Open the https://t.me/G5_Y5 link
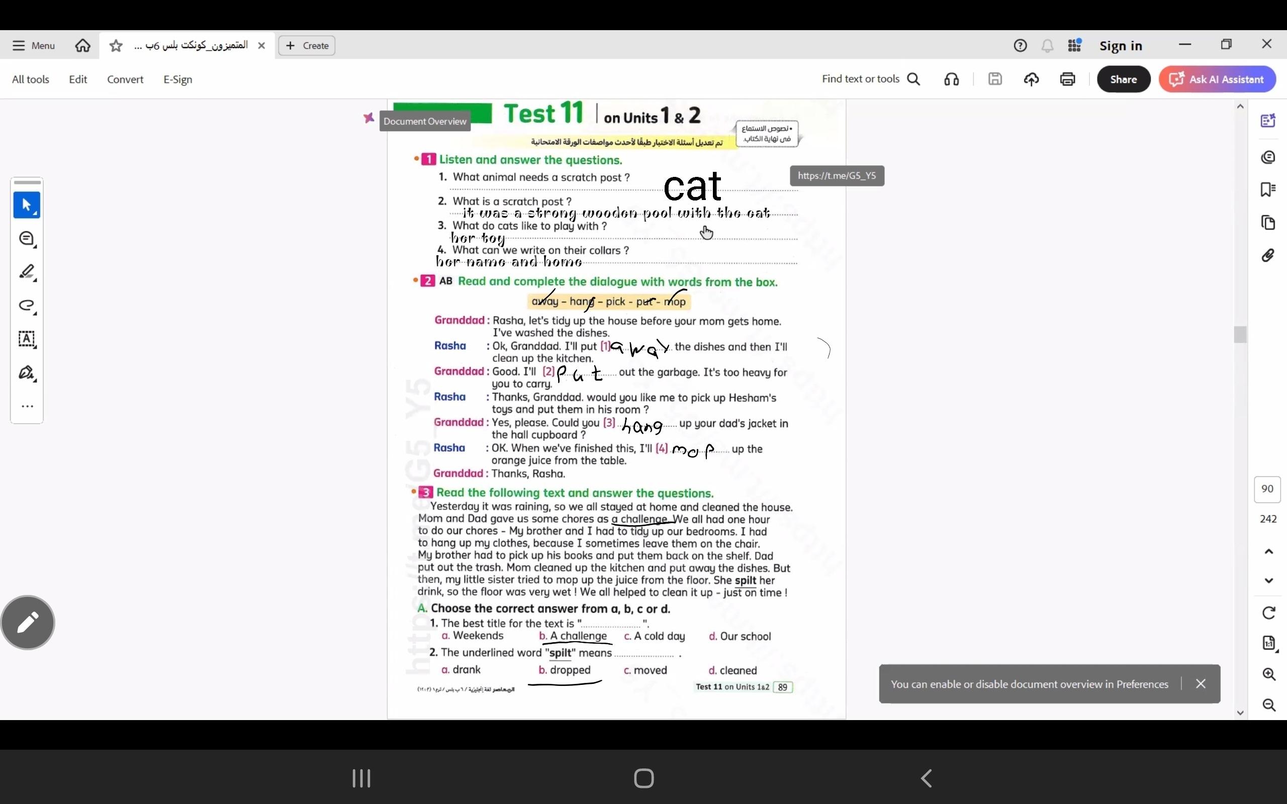Viewport: 1287px width, 804px height. [837, 176]
